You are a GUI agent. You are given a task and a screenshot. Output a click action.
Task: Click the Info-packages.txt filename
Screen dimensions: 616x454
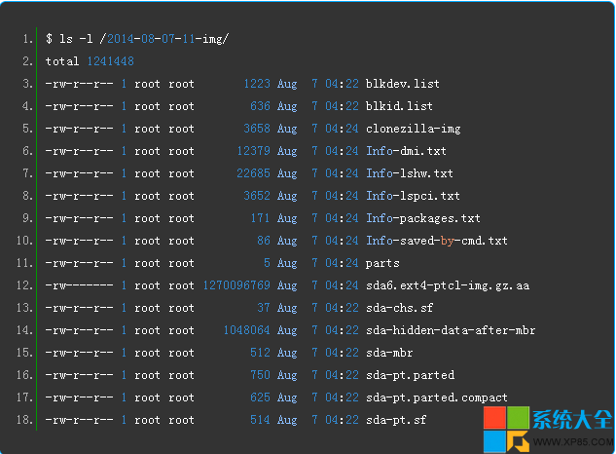point(422,218)
